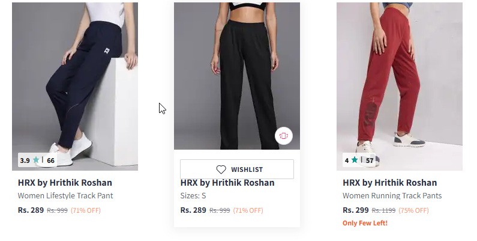Click the 3.9 rating badge with 66 reviews
Viewport: 477px width, 241px height.
(x=37, y=160)
